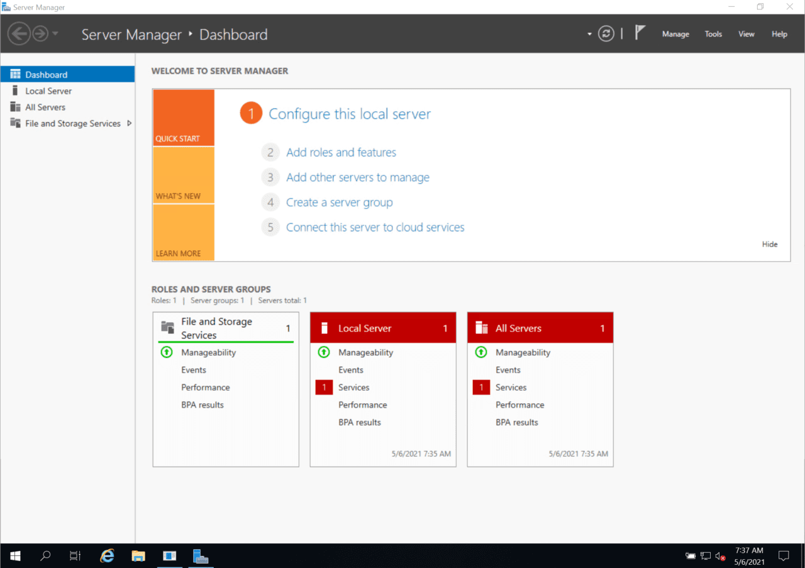This screenshot has height=568, width=805.
Task: Open Services in the Local Server tile
Action: click(x=354, y=387)
